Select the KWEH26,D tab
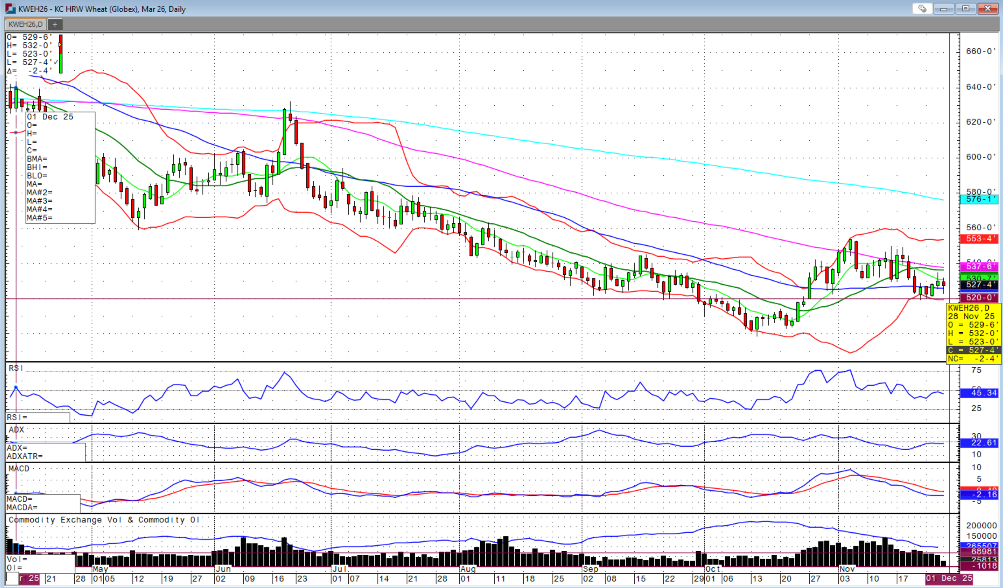This screenshot has width=1003, height=588. coord(26,25)
